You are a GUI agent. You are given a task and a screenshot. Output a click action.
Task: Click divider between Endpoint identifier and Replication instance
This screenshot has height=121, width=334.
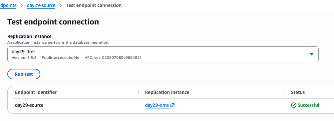(138, 92)
